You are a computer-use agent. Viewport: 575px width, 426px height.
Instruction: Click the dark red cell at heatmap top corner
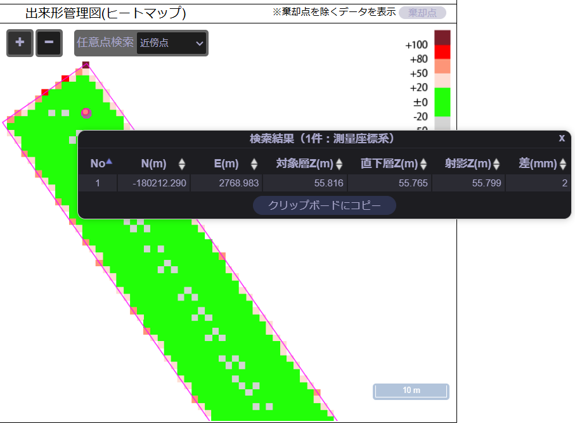[86, 65]
